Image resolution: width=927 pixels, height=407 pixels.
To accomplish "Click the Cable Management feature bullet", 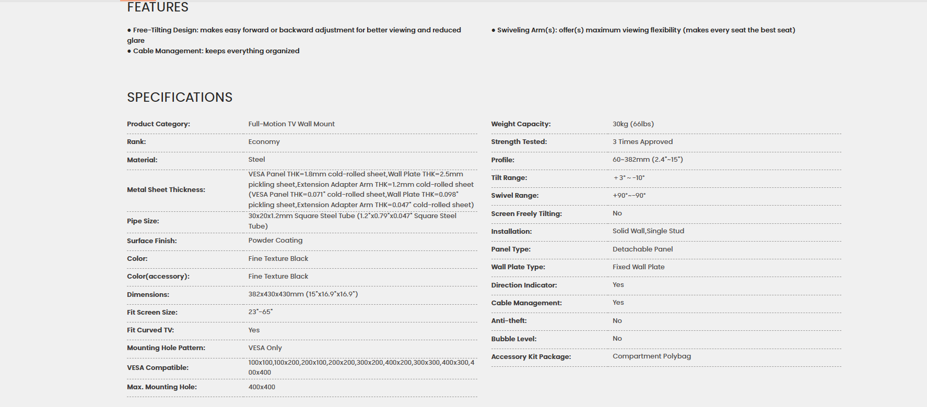I will (213, 51).
